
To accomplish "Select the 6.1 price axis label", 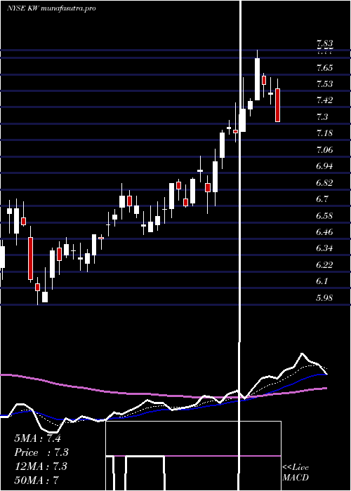I will (x=322, y=281).
